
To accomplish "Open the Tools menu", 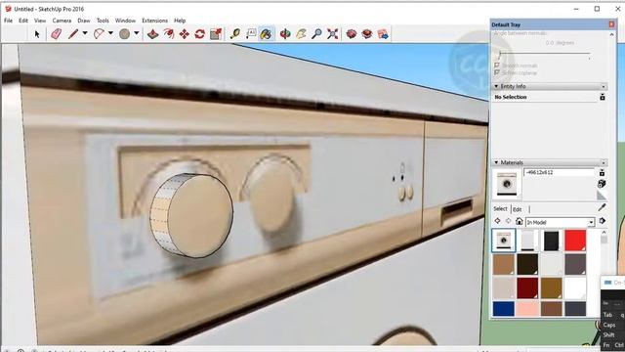I will [103, 21].
